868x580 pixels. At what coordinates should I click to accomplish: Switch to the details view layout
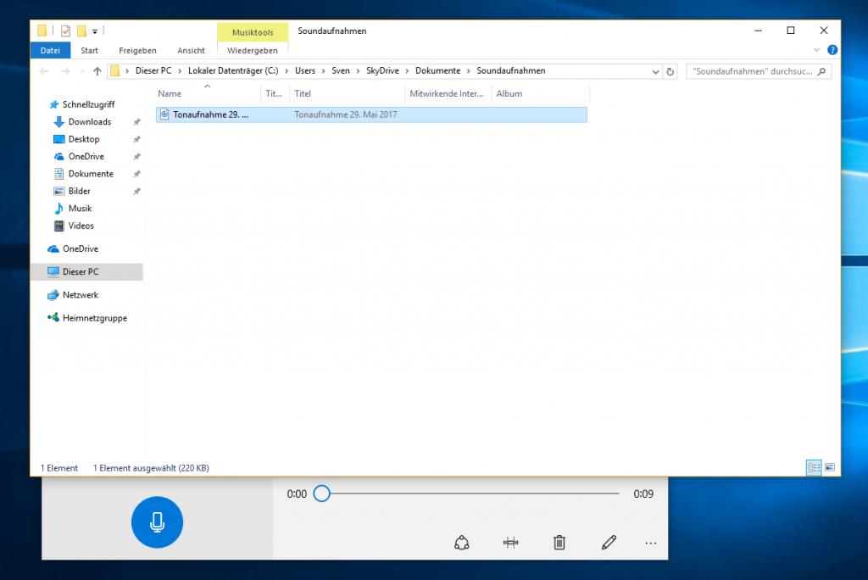[x=815, y=467]
